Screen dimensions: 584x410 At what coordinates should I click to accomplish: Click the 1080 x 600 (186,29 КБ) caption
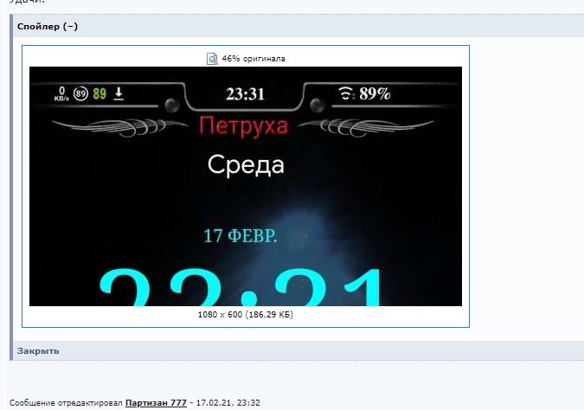(x=246, y=315)
